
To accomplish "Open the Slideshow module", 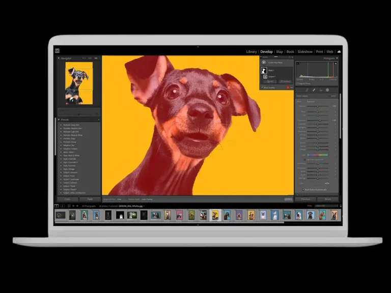I will coord(305,51).
